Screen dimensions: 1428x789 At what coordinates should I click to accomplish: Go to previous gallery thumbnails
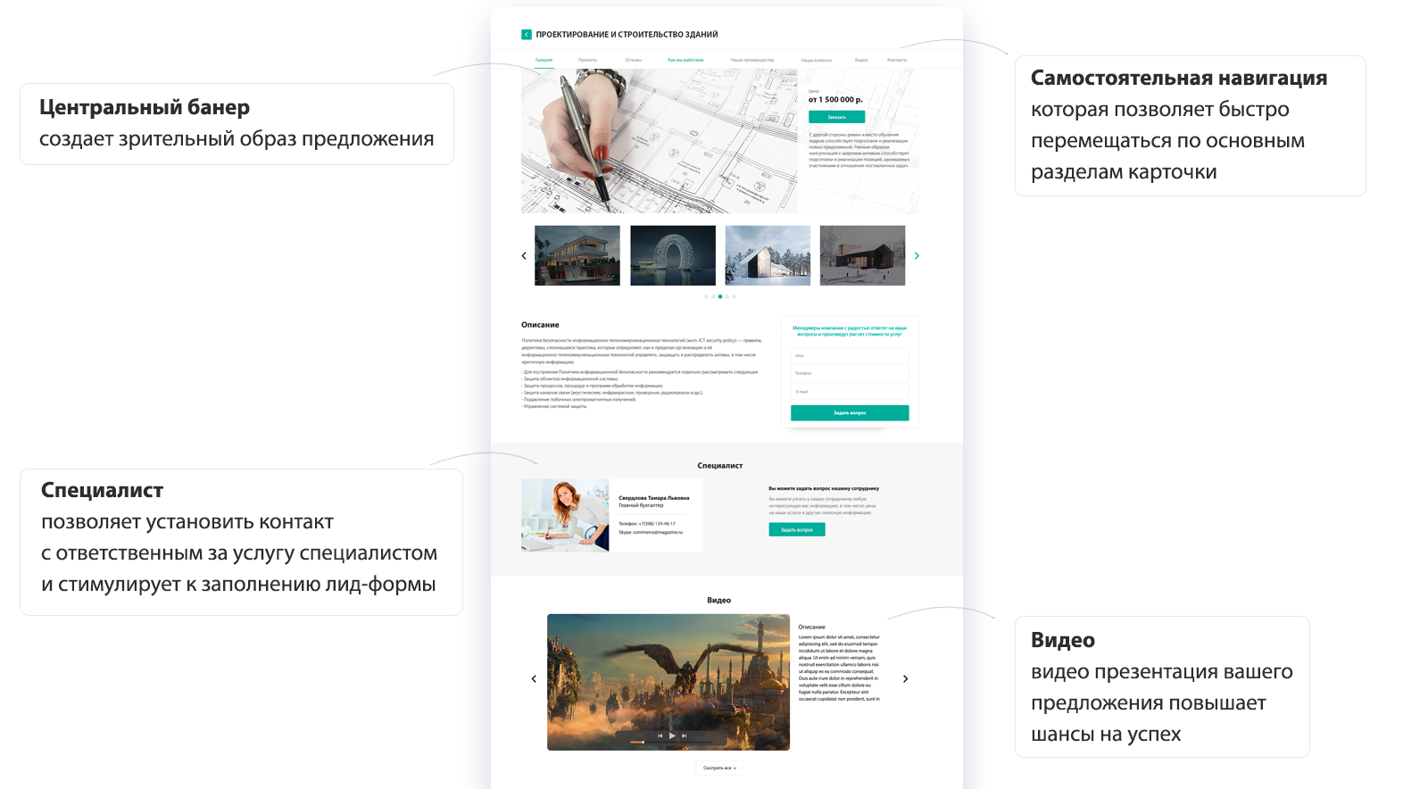point(524,256)
